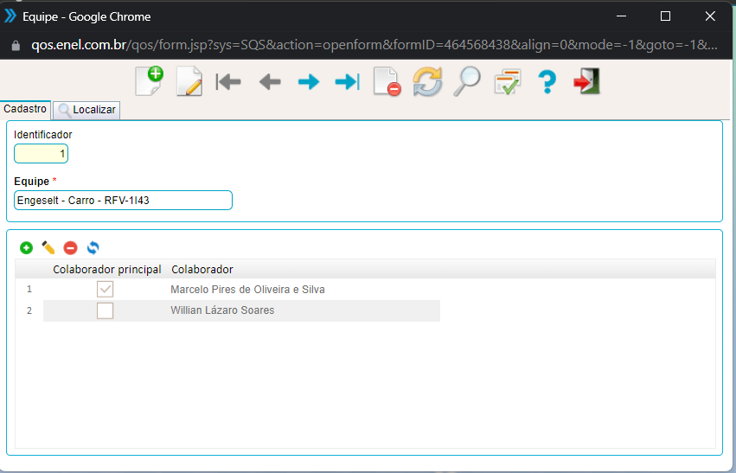The image size is (736, 473).
Task: Exit the form using the door icon
Action: pos(586,82)
